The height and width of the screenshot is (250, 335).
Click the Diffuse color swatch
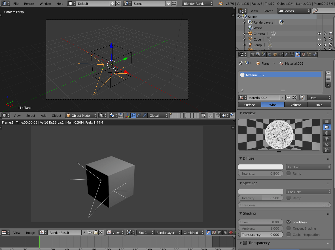[260, 167]
